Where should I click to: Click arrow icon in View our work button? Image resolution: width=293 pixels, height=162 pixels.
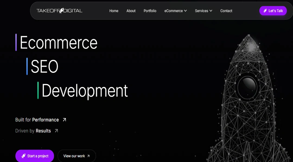[x=88, y=156]
